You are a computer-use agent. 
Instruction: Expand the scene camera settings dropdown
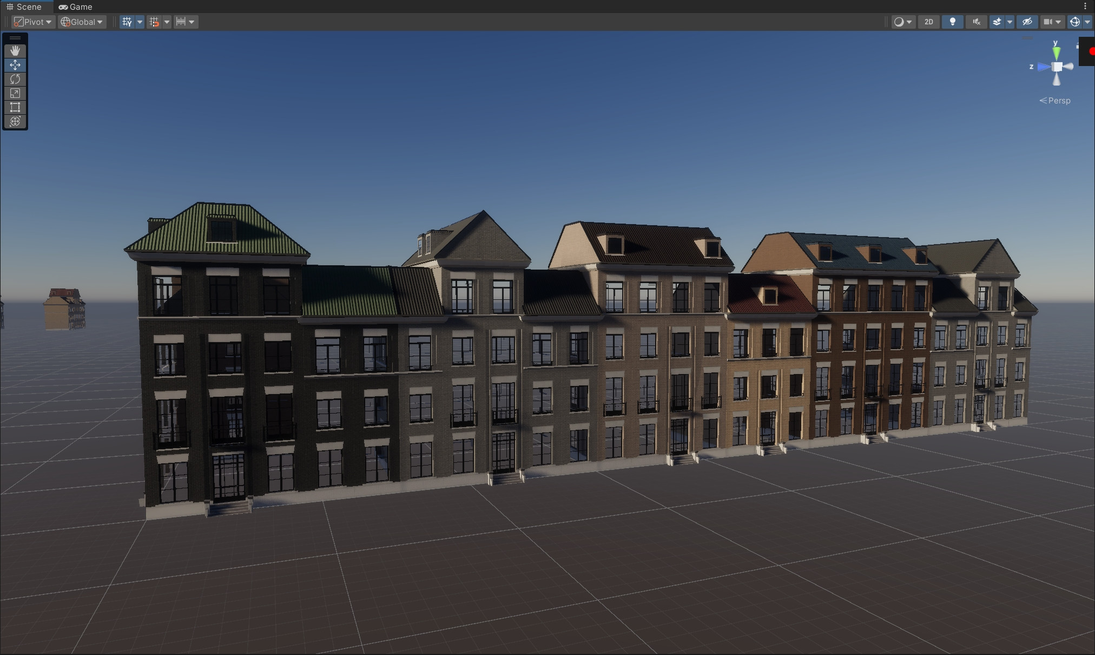pos(1052,22)
